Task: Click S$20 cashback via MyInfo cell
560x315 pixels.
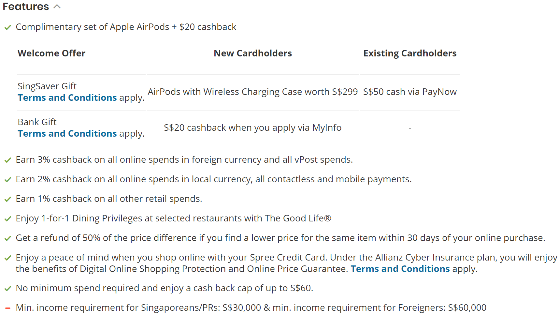Action: [x=253, y=128]
